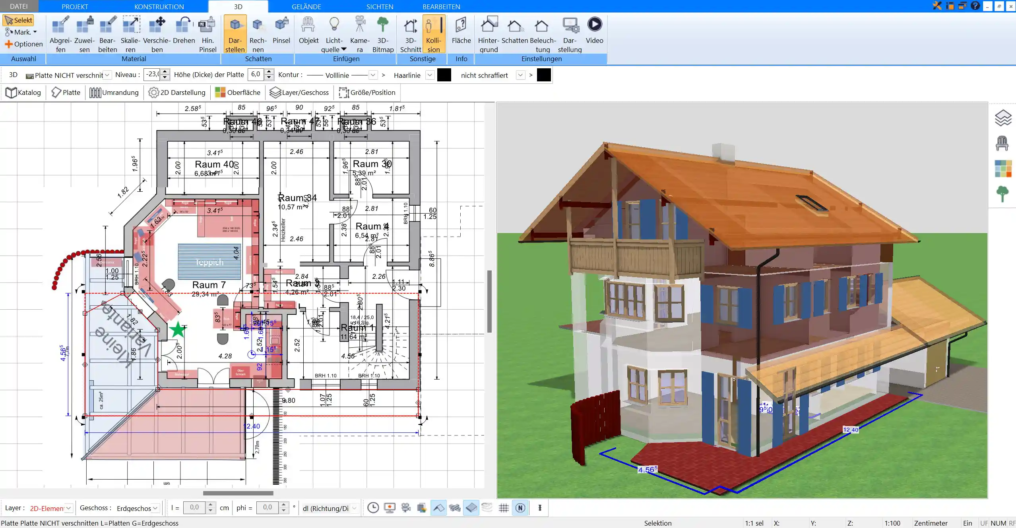Open Größe/Position dialog
The image size is (1016, 528).
[367, 92]
